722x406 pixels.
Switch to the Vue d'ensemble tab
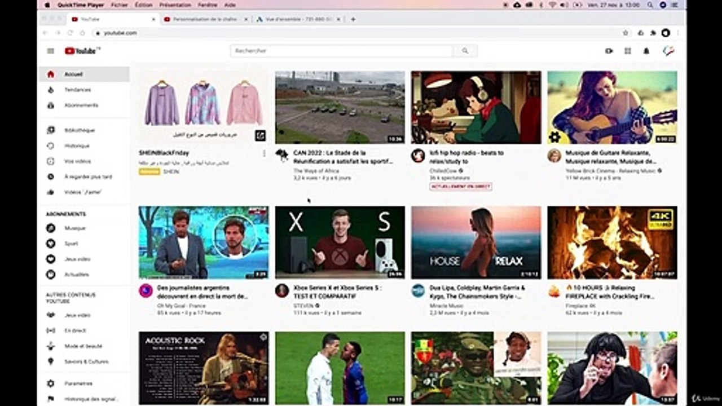click(x=298, y=19)
